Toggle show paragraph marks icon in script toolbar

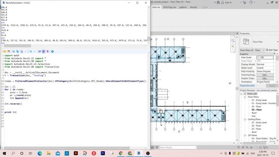pos(48,51)
